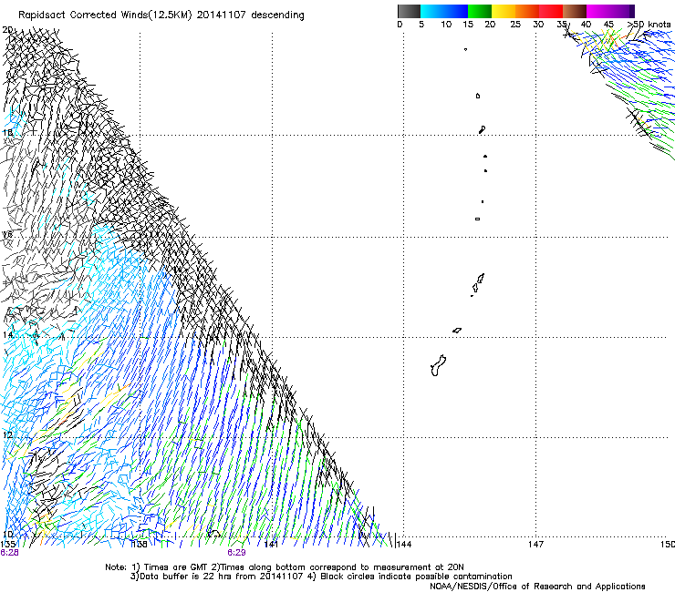Click the longitude label '141' on bottom axis
This screenshot has width=675, height=592.
271,545
